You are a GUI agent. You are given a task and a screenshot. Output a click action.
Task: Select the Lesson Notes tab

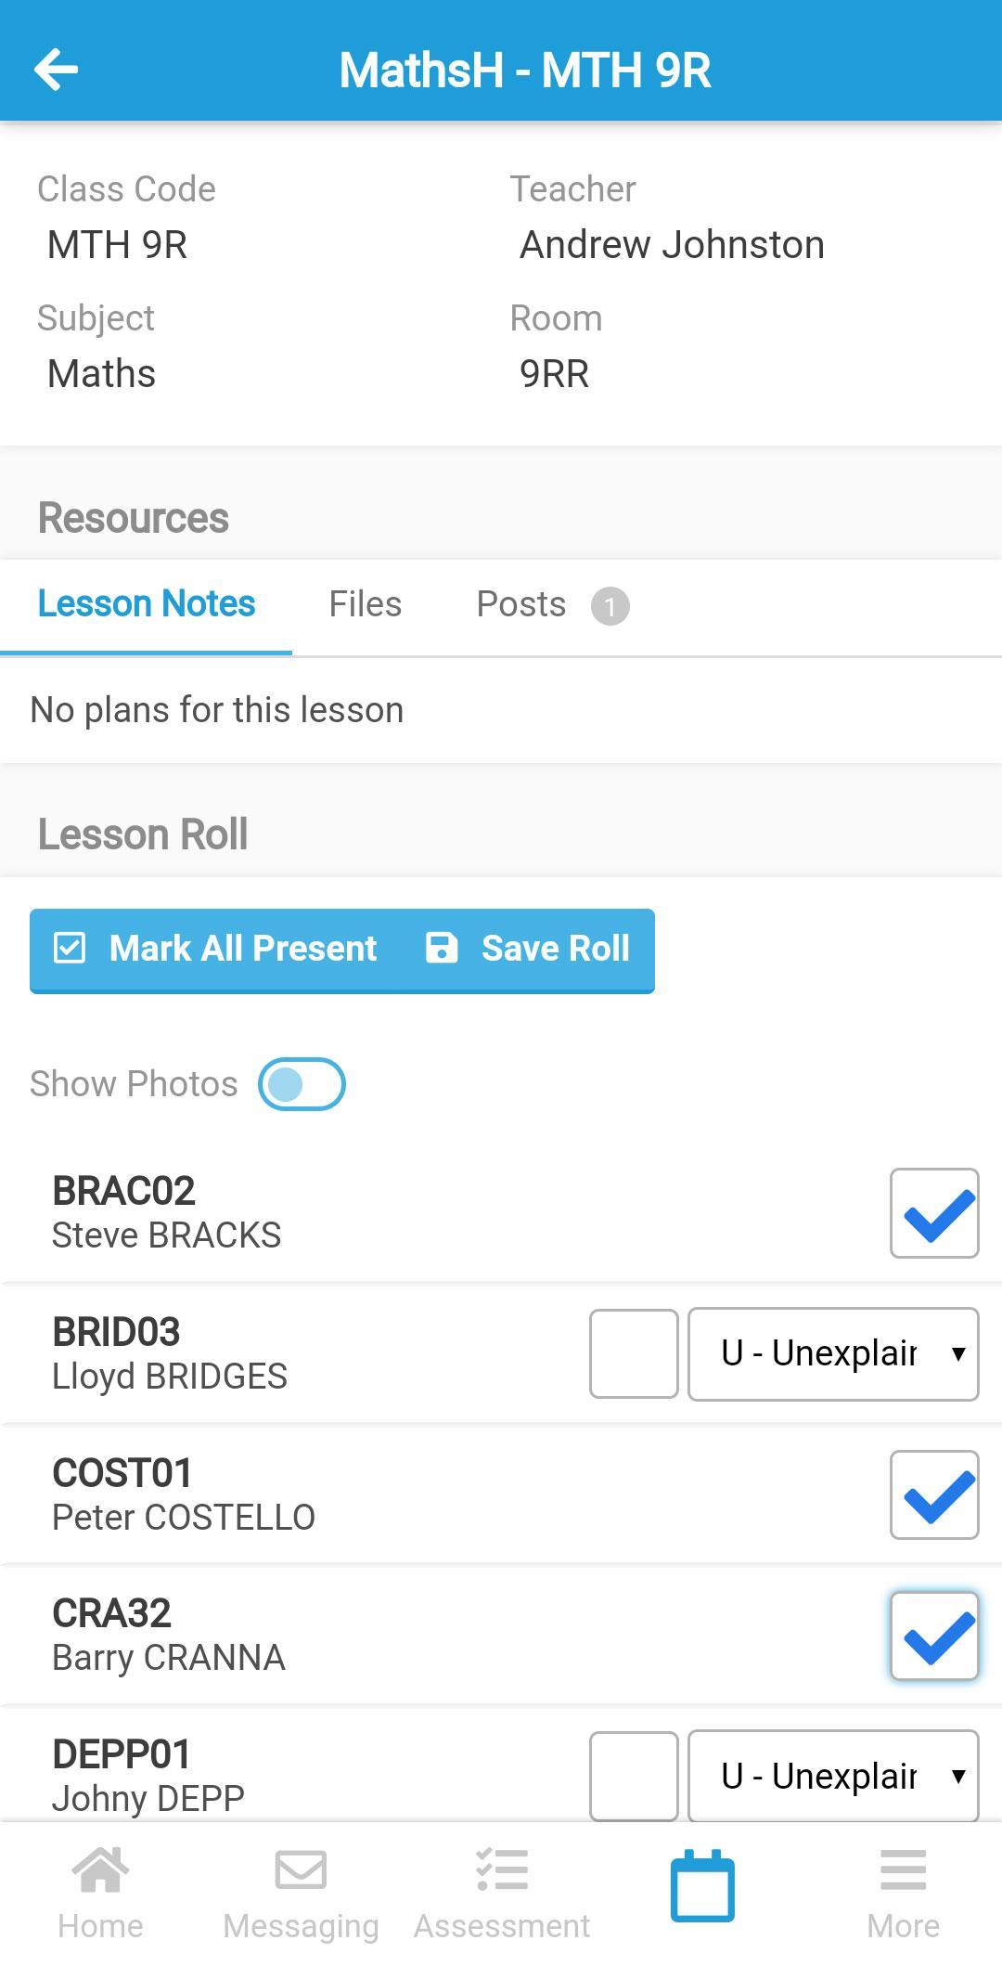(147, 604)
